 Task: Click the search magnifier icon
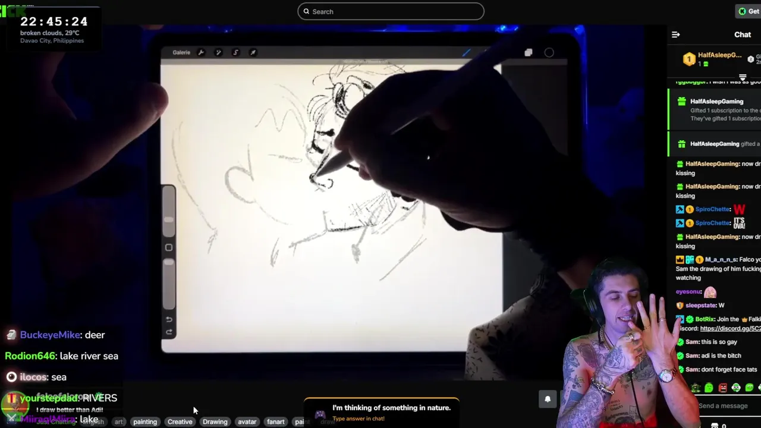point(307,11)
